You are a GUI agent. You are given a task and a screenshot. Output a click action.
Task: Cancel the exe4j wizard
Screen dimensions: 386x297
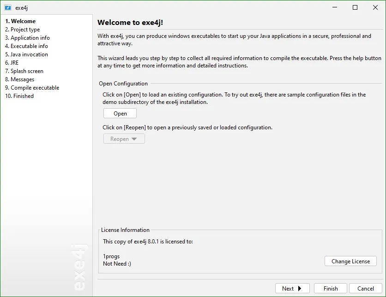pos(366,288)
